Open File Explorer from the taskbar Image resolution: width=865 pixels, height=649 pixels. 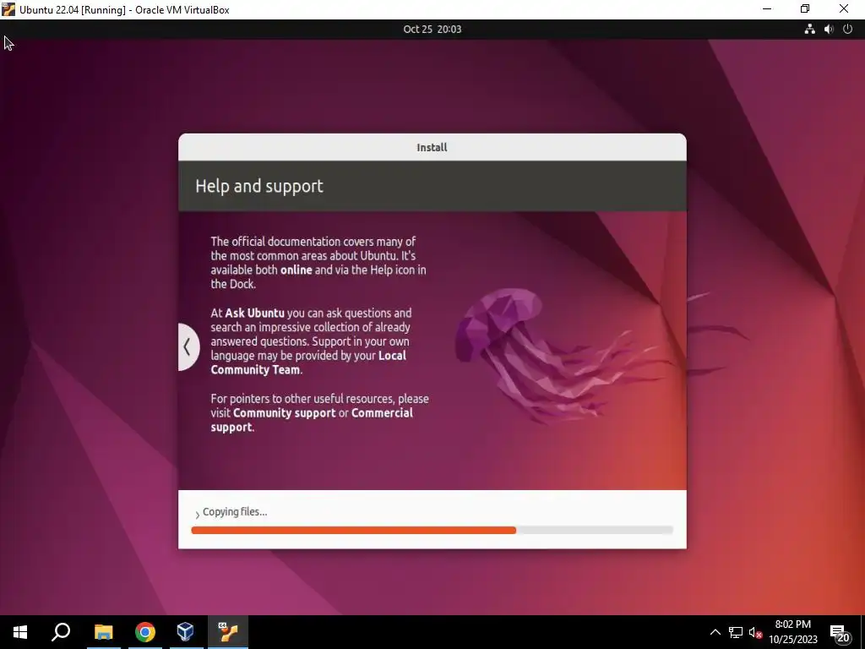[103, 632]
